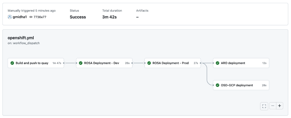This screenshot has height=118, width=291.
Task: Click success checkmark on ROSA Deployment - Prod
Action: pos(149,63)
